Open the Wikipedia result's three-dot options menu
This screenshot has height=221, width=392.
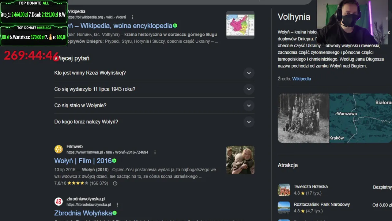coord(133,17)
